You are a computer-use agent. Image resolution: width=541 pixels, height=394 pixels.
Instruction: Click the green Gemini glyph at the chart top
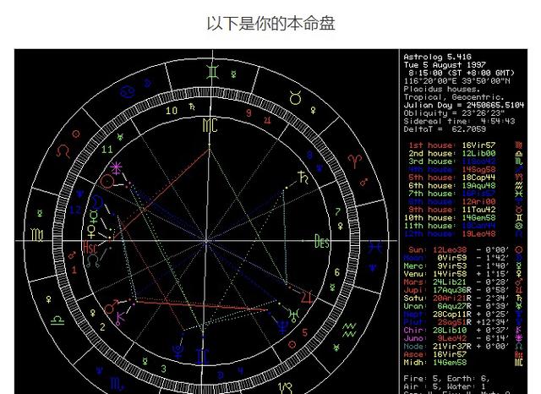pyautogui.click(x=212, y=72)
